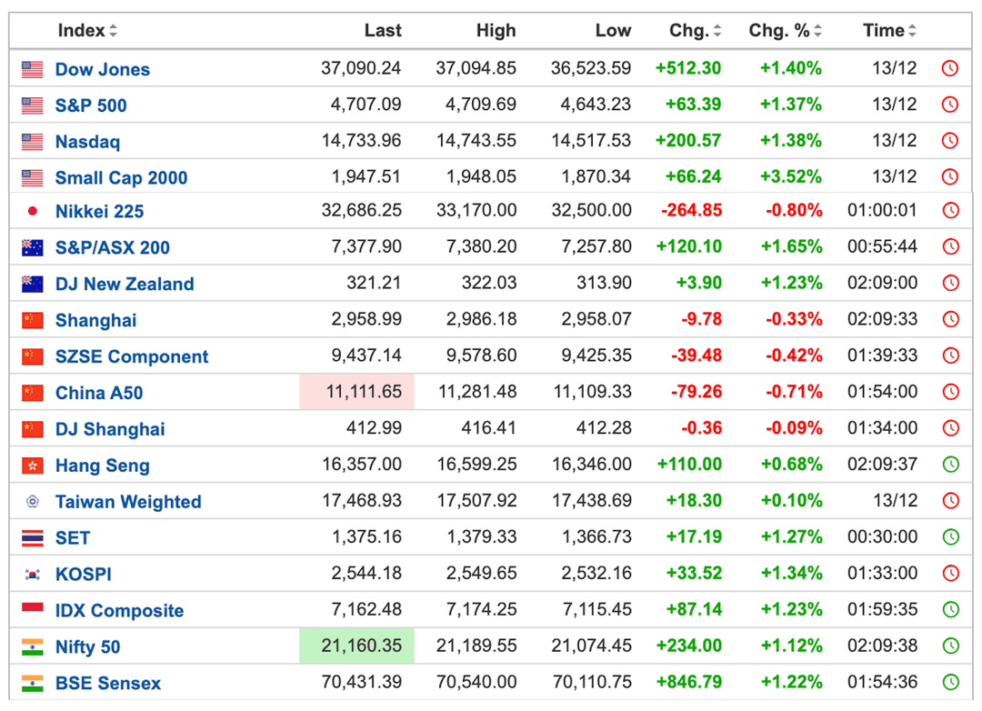
Task: Click the red clock icon in Shanghai row
Action: coord(951,319)
